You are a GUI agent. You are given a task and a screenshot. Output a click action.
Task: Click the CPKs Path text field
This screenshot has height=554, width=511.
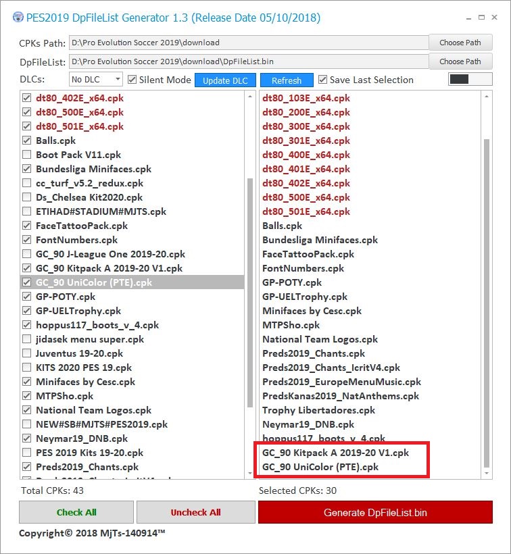tap(249, 43)
